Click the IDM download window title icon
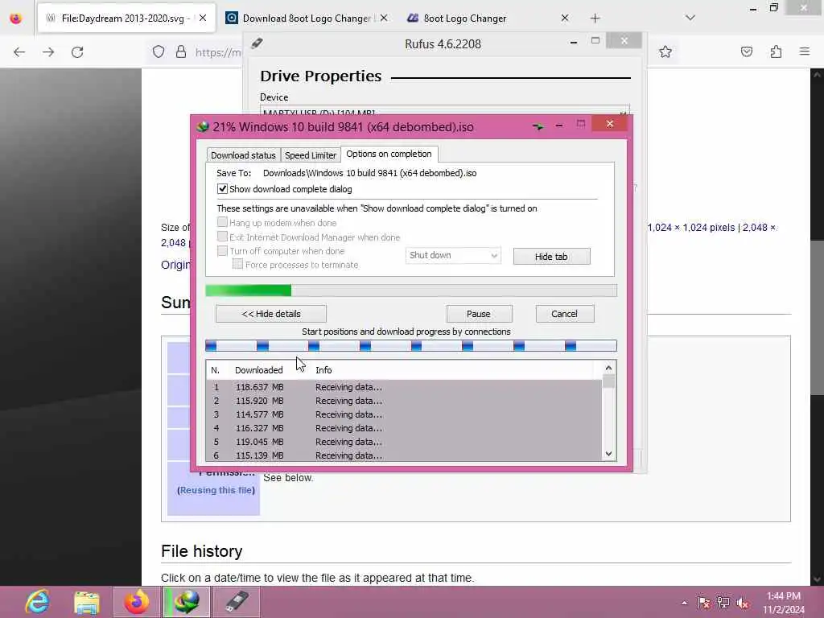This screenshot has width=824, height=618. coord(203,126)
